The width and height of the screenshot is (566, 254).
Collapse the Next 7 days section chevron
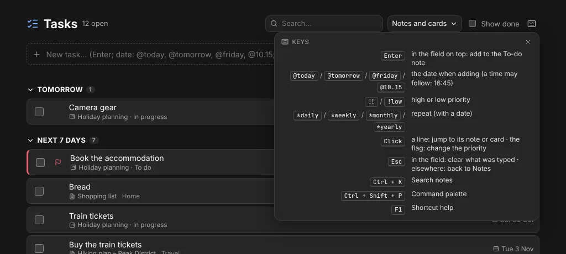point(30,140)
